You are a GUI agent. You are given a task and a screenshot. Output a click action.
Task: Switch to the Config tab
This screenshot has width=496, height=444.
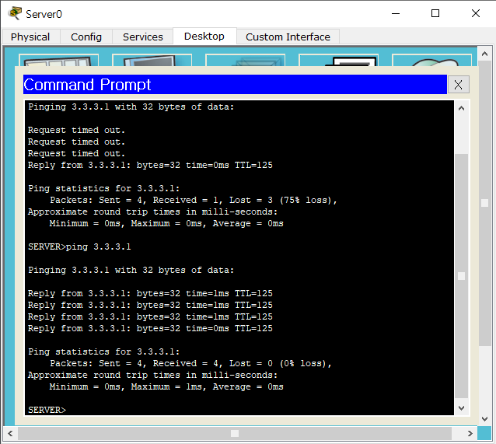(86, 37)
